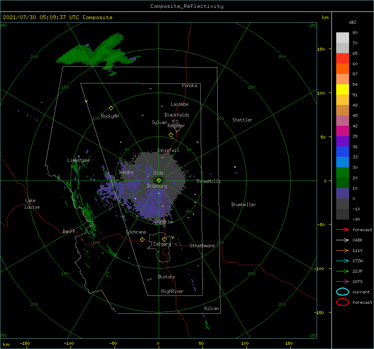Click the cyan 27ZW arrow legend icon

pos(342,261)
